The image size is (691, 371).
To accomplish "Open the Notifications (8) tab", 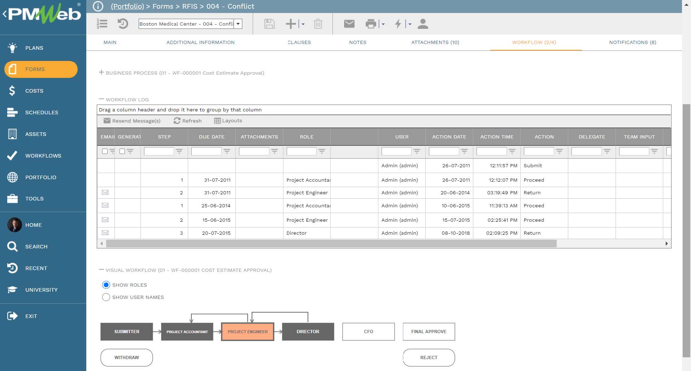I will 631,42.
